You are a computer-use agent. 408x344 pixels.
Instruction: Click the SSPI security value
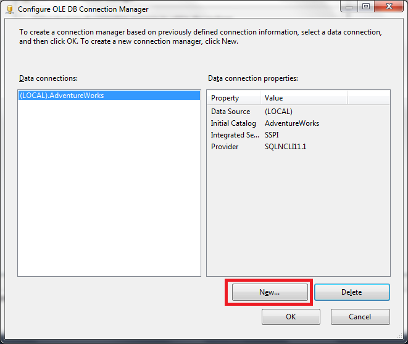tap(272, 135)
